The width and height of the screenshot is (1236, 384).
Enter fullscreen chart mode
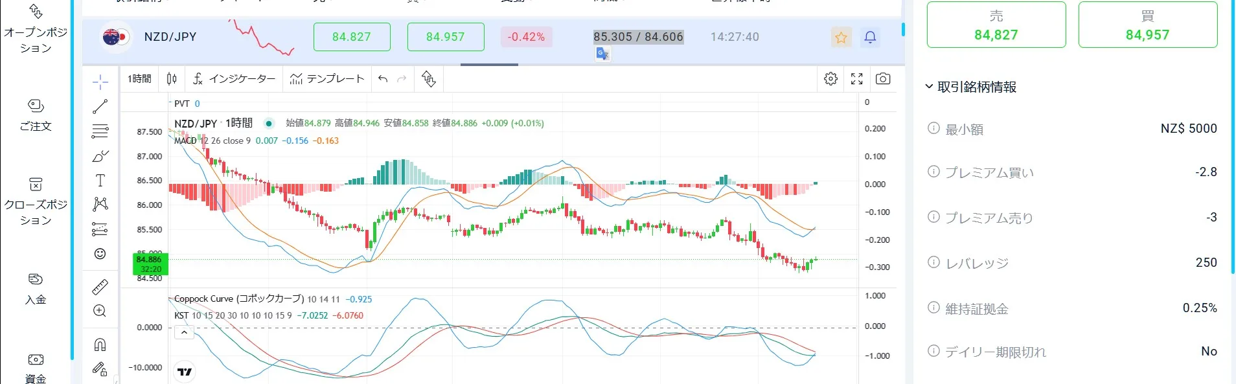tap(857, 79)
